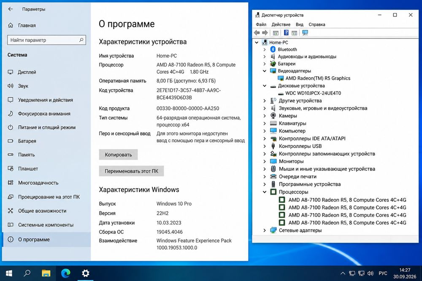Image resolution: width=422 pixels, height=281 pixels.
Task: Open the Многозадачность settings page
Action: coord(33,183)
